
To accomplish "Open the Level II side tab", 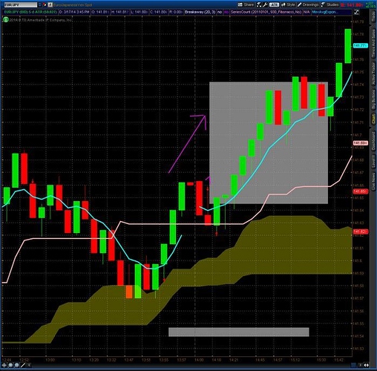I will pyautogui.click(x=373, y=162).
